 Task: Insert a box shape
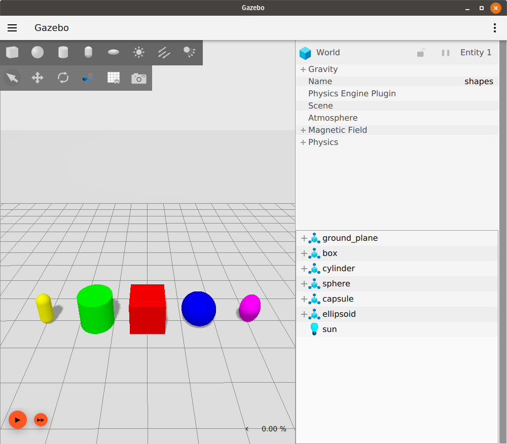[x=12, y=52]
